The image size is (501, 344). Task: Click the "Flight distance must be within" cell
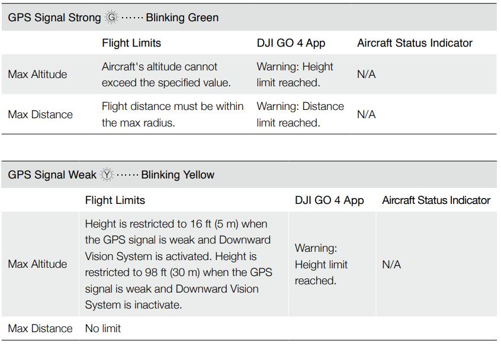(x=172, y=115)
